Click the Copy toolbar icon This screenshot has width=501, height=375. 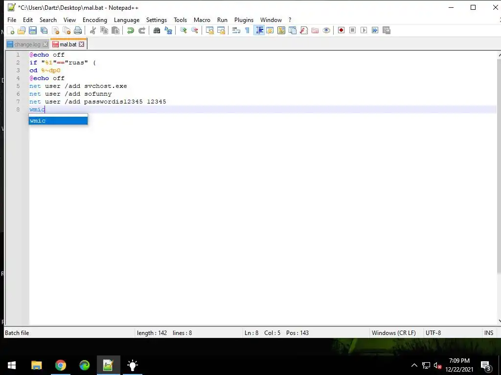pos(104,30)
